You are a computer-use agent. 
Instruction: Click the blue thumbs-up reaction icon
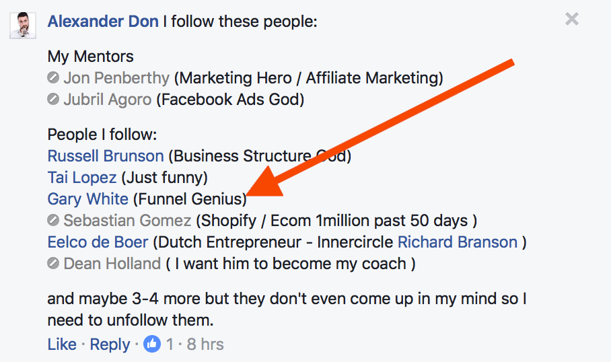[153, 345]
